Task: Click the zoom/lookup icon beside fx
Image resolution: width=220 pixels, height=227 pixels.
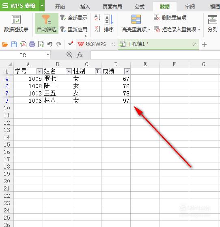Action: (x=69, y=55)
